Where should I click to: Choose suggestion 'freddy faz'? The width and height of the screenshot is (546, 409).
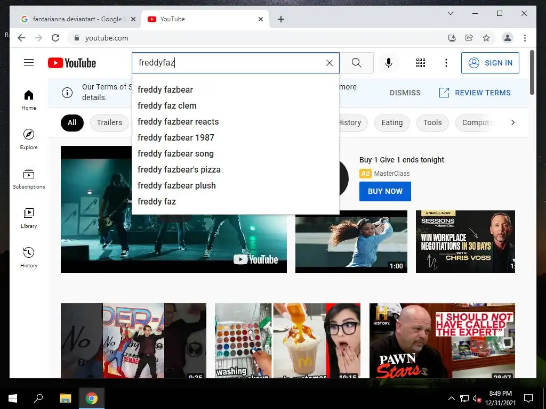click(235, 202)
